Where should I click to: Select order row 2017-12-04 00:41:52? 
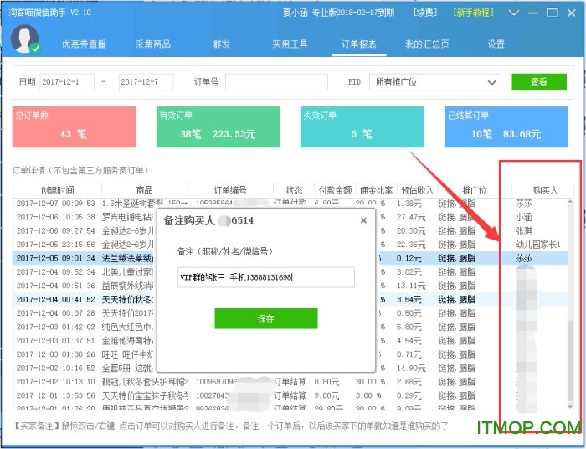pos(290,299)
